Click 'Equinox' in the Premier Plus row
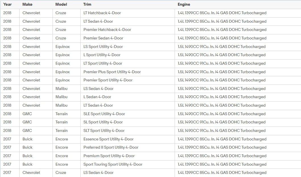Screen dimensions: 301x177 62,72
